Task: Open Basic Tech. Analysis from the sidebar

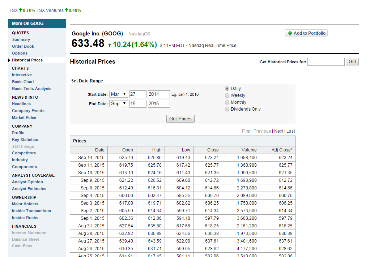Action: [31, 89]
